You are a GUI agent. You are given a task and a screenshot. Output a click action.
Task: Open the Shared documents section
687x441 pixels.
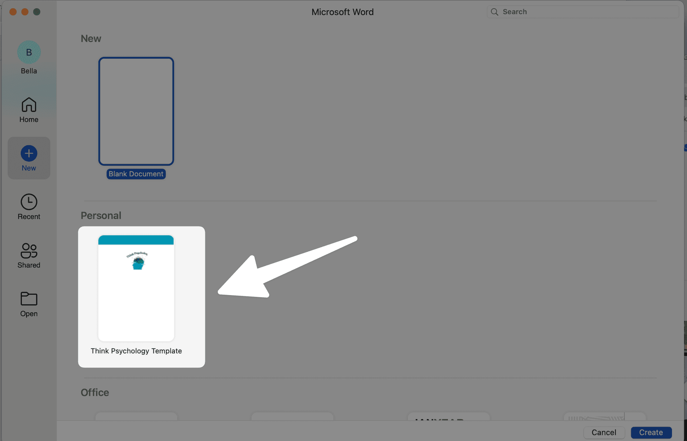(x=29, y=255)
